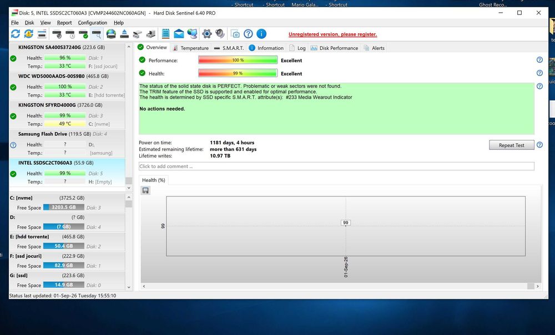Viewport: 555px width, 335px height.
Task: Click the comment field 'Click to add comment'
Action: (x=336, y=166)
